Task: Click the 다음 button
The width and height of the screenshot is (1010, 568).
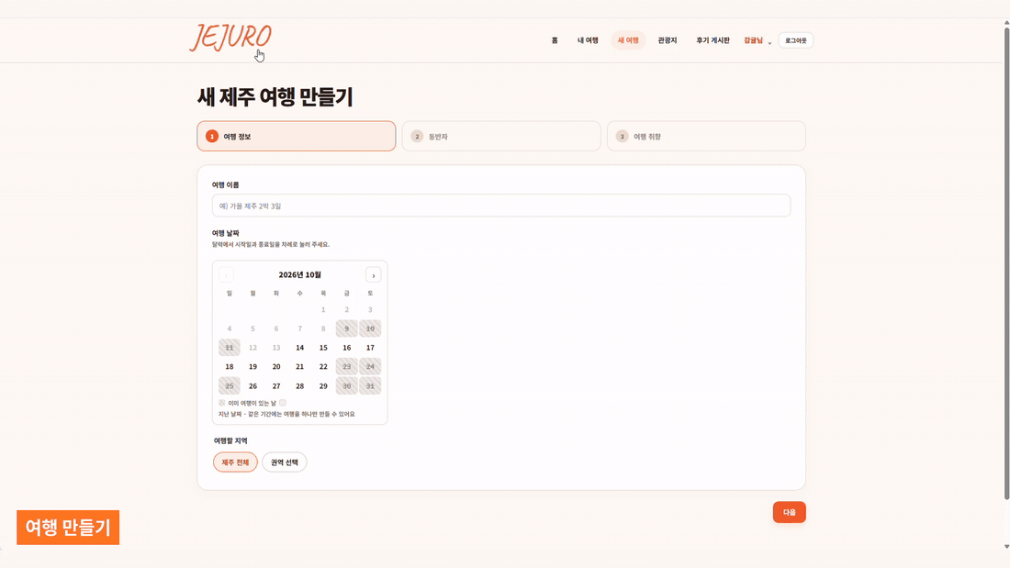Action: (x=789, y=513)
